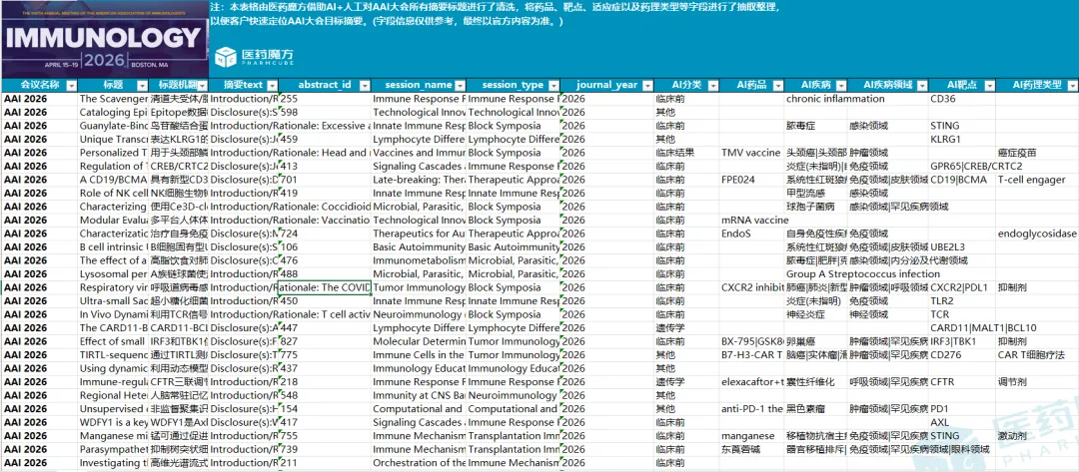Image resolution: width=1079 pixels, height=472 pixels.
Task: Open the AI药理类型 column filter dropdown
Action: click(x=1072, y=86)
